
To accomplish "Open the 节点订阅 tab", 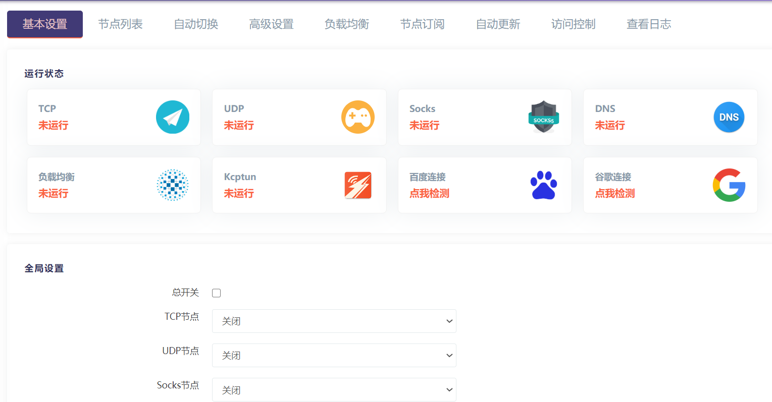I will coord(422,24).
